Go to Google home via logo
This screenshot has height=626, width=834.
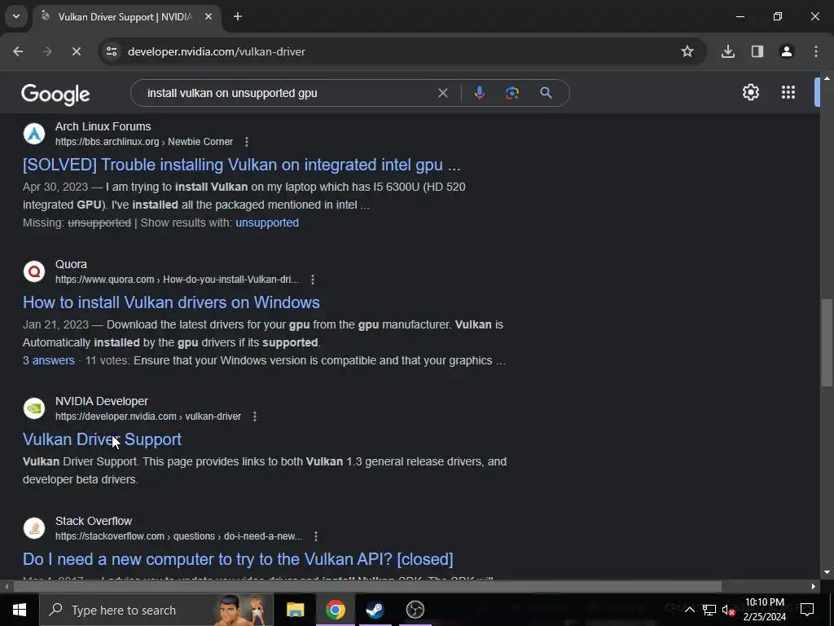[55, 95]
